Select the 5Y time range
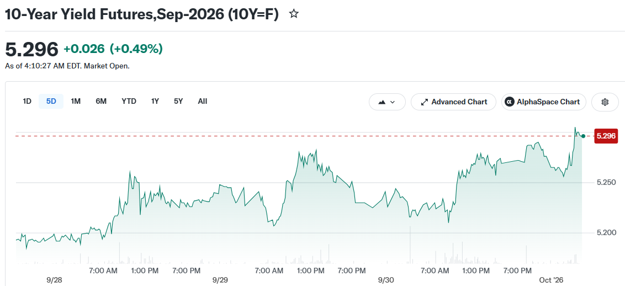 click(178, 101)
